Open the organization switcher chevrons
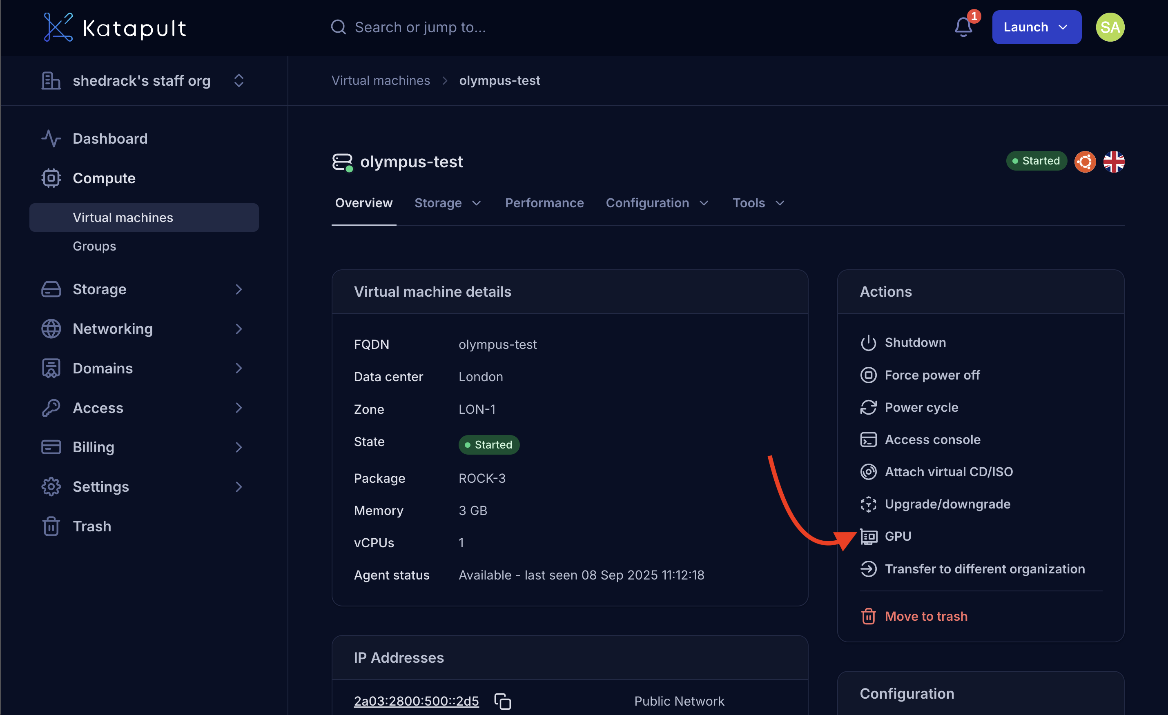1168x715 pixels. tap(239, 80)
